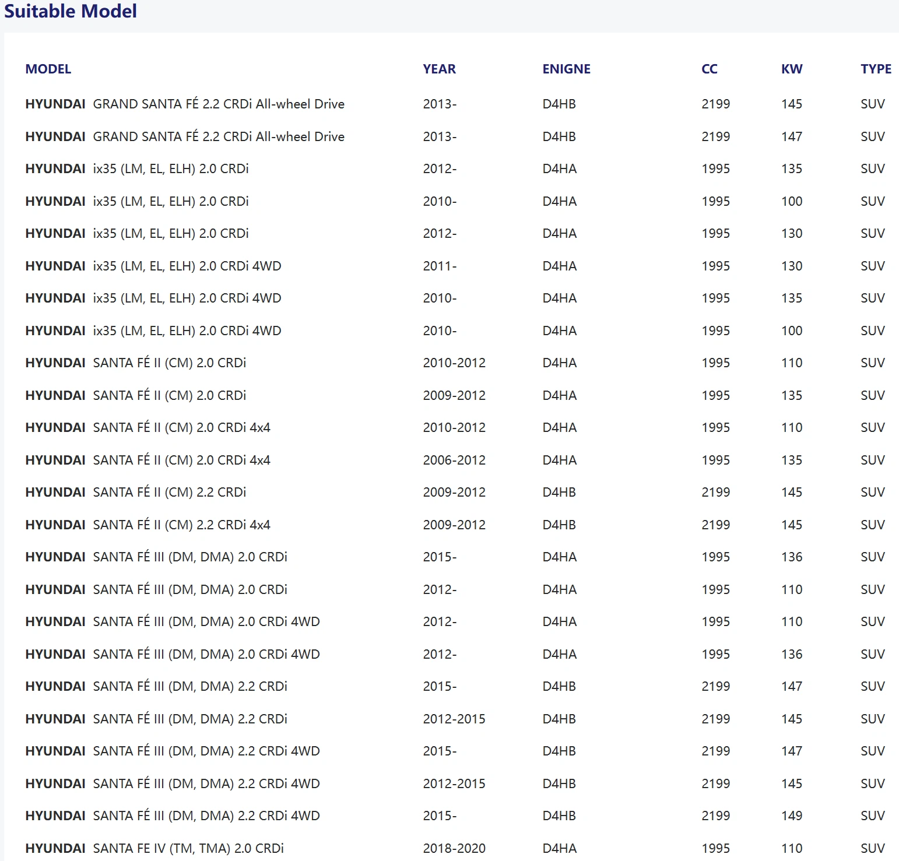Viewport: 899px width, 861px height.
Task: Click the SUV type cell in the Santa Fe IV row
Action: [x=873, y=848]
